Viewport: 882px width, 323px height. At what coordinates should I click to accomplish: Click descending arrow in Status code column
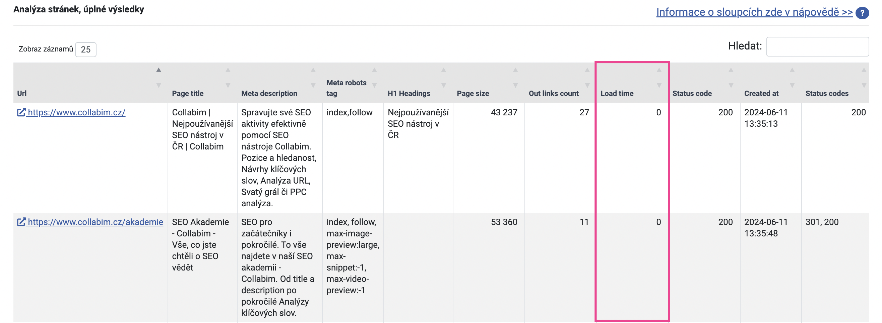click(x=731, y=85)
